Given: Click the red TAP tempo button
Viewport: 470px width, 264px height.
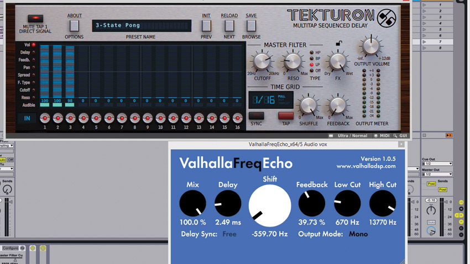Looking at the screenshot, I should 286,116.
